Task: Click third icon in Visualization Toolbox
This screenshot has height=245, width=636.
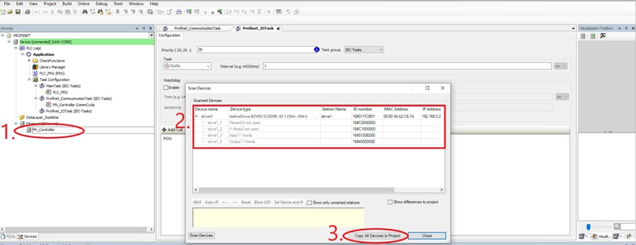Action: [603, 36]
